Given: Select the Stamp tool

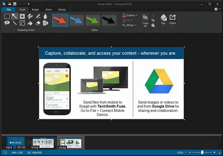Looking at the screenshot, I should [22, 16].
